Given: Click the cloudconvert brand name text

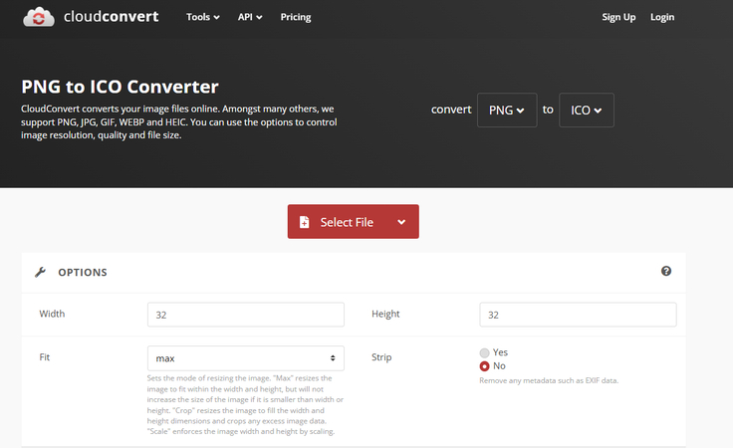Looking at the screenshot, I should pos(112,16).
